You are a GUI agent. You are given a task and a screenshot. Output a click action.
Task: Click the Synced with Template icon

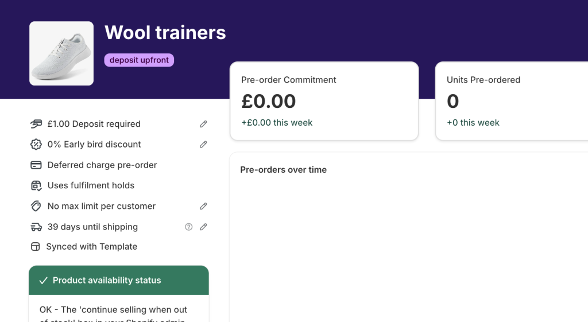[x=35, y=247]
